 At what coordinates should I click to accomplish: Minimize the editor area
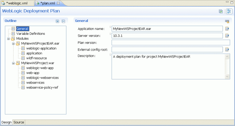coord(227,2)
